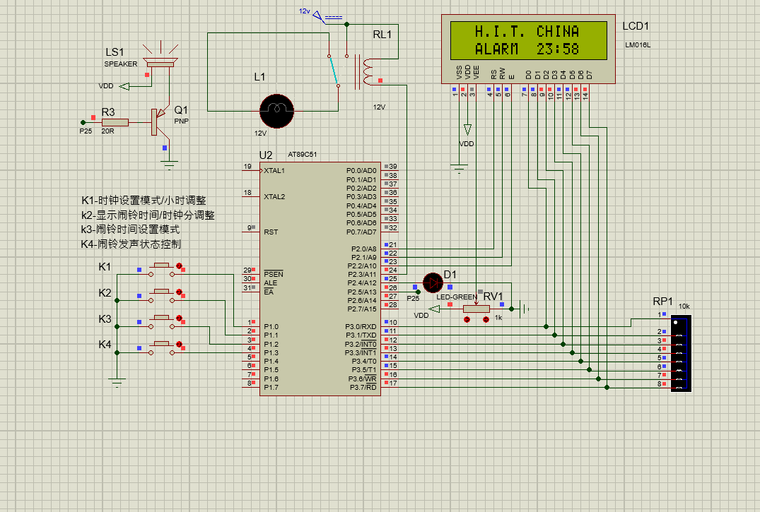Select ground symbol under LCD VSS pin
Viewport: 760px width, 512px height.
[x=459, y=169]
